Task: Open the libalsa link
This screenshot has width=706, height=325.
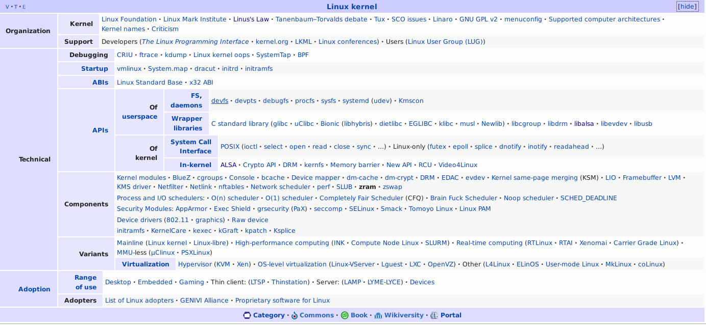Action: [x=584, y=124]
